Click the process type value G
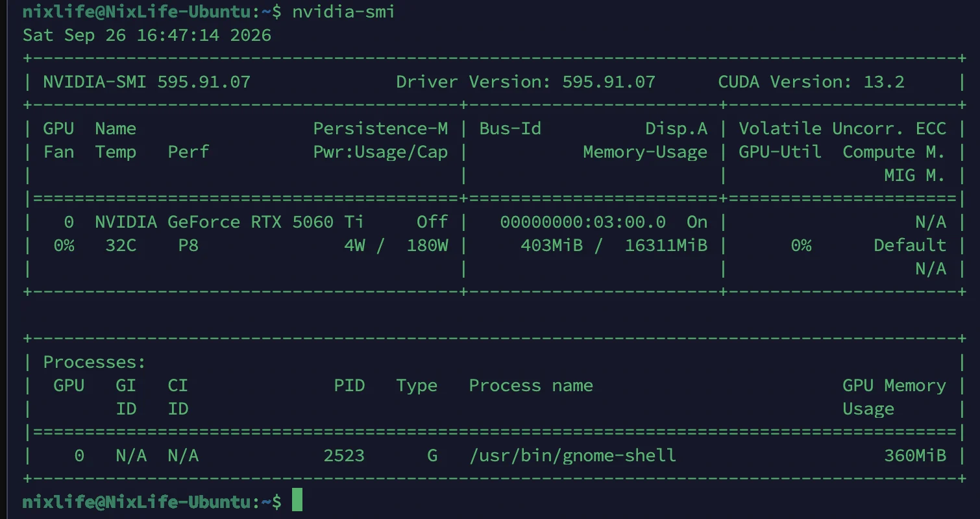Image resolution: width=980 pixels, height=519 pixels. point(432,455)
